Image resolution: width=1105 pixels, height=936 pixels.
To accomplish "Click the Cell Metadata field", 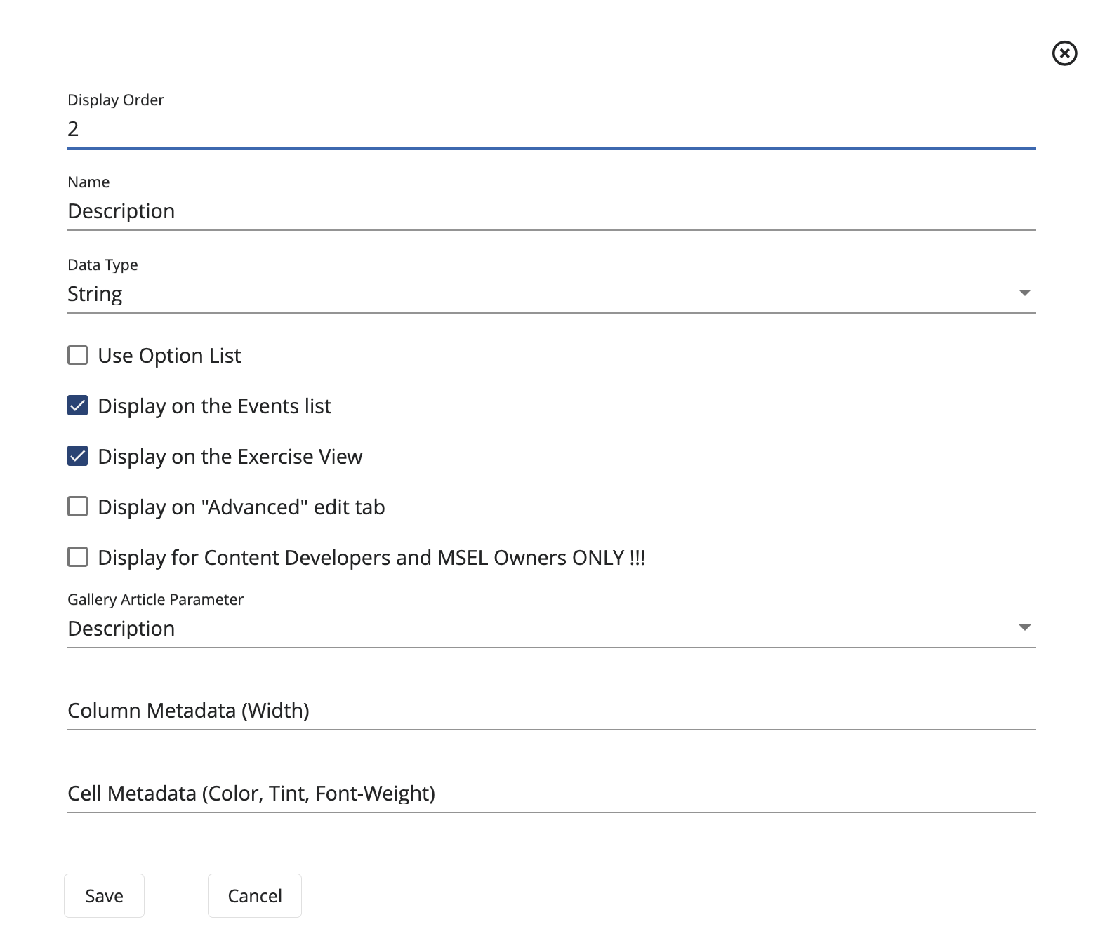I will (551, 794).
